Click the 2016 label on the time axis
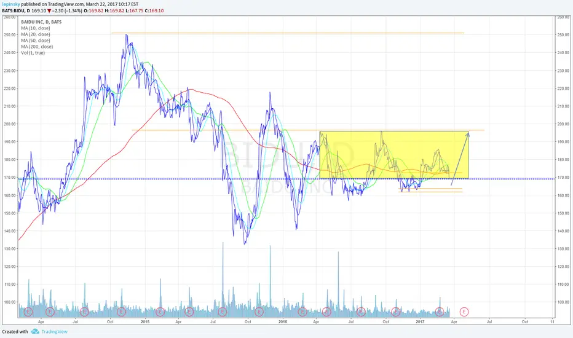The image size is (573, 338). pos(282,322)
